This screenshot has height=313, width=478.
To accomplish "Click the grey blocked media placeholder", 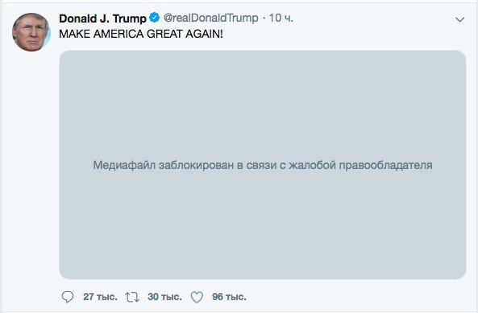I will 263,165.
